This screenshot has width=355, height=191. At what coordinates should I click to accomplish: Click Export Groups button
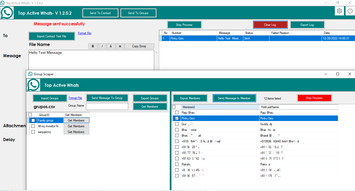click(x=150, y=98)
